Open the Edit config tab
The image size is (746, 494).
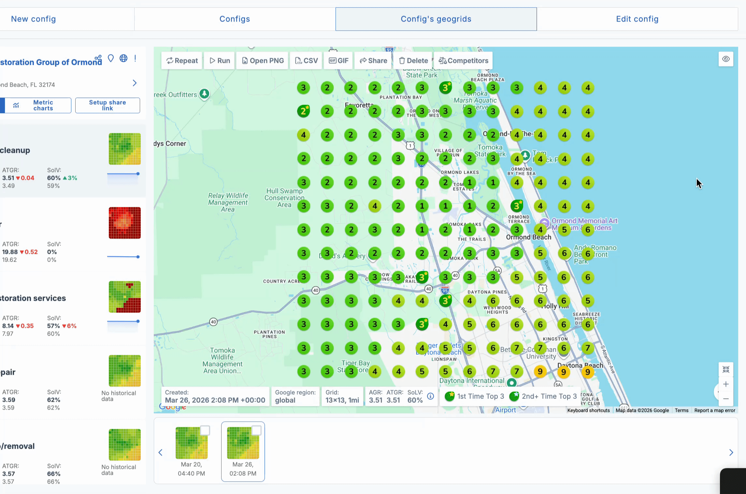(637, 19)
